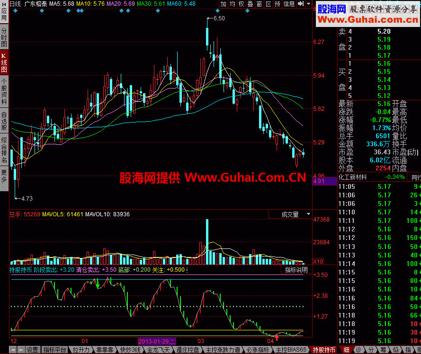Click the 叠 overlay button
Screen dimensions: 421x354
pos(250,4)
